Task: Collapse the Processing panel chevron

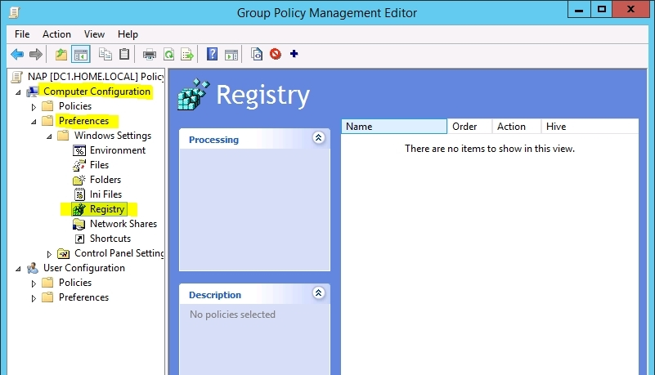Action: tap(319, 139)
